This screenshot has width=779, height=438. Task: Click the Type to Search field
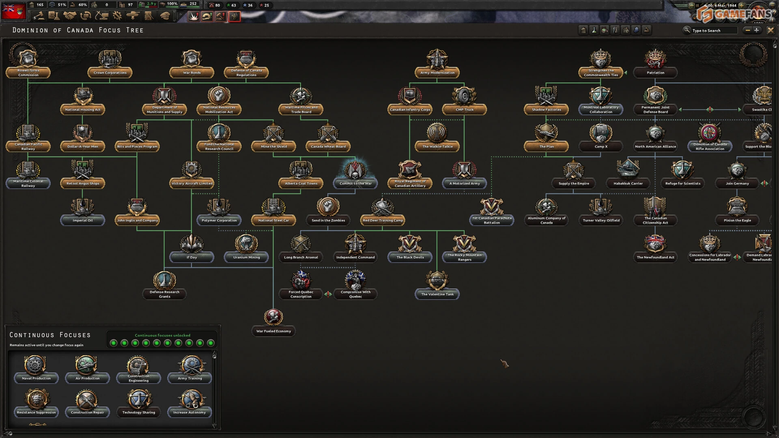click(x=713, y=30)
